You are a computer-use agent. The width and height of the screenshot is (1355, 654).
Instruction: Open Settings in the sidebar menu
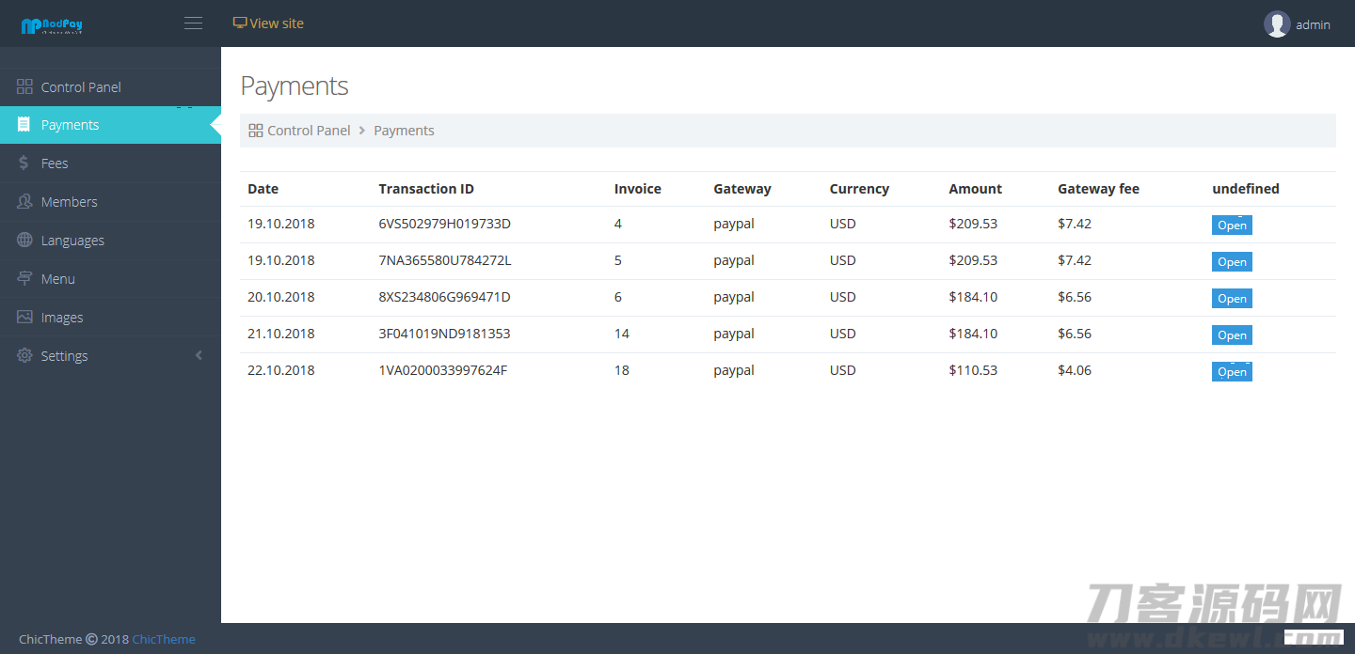[x=64, y=356]
